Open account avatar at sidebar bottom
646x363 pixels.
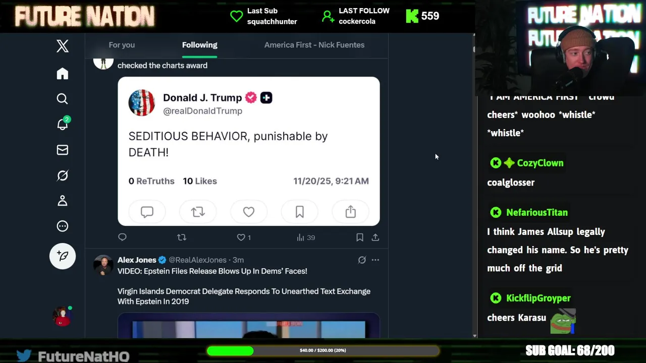(x=63, y=316)
